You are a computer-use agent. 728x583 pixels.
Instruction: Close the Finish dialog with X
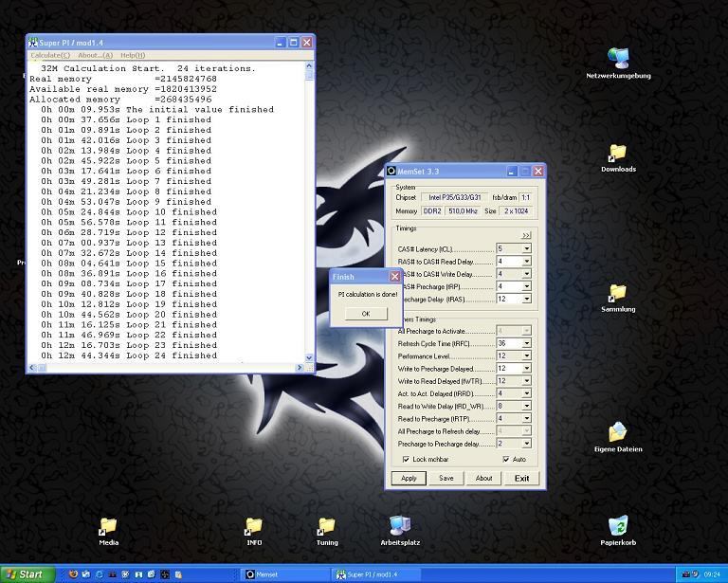pos(394,277)
